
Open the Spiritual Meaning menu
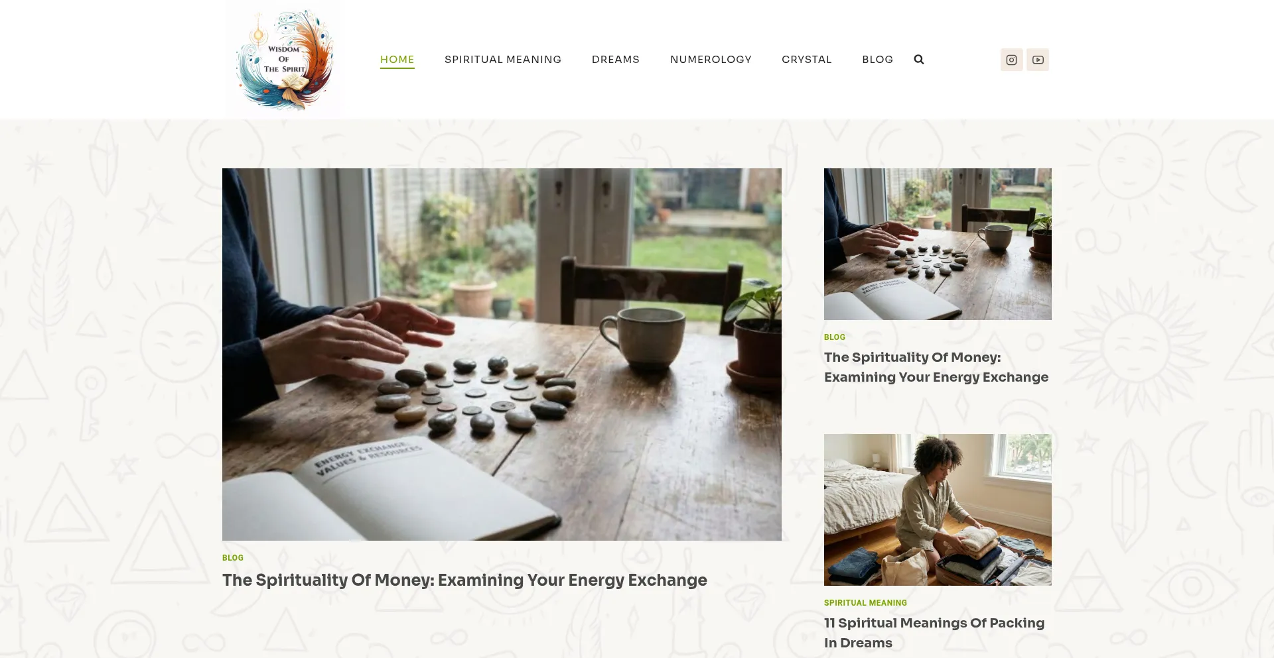pos(503,60)
